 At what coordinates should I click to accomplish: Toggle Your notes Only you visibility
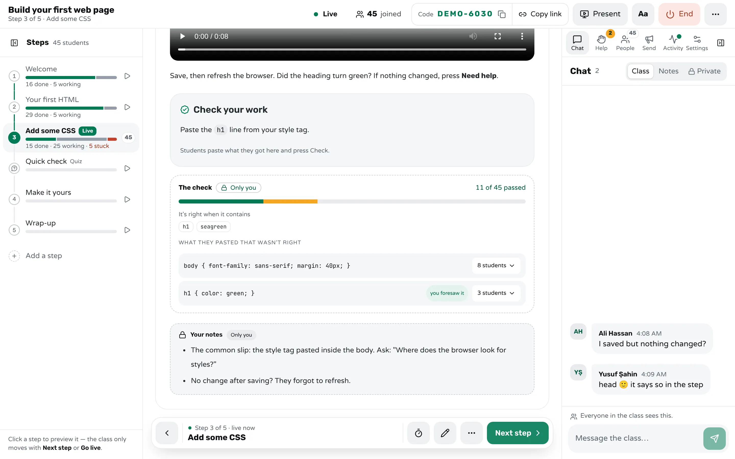click(x=241, y=335)
